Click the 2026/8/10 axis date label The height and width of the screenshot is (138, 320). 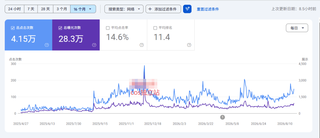[285, 124]
